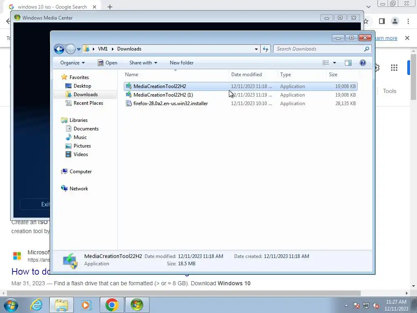Select Network in the navigation pane
This screenshot has height=313, width=417.
tap(79, 189)
